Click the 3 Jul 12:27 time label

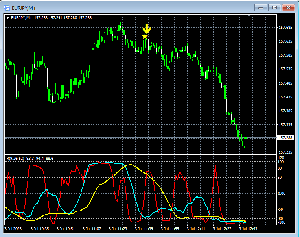(222, 228)
